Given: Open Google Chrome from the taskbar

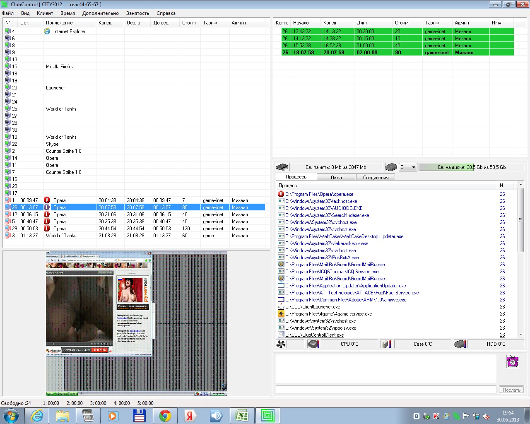Looking at the screenshot, I should pos(165,416).
